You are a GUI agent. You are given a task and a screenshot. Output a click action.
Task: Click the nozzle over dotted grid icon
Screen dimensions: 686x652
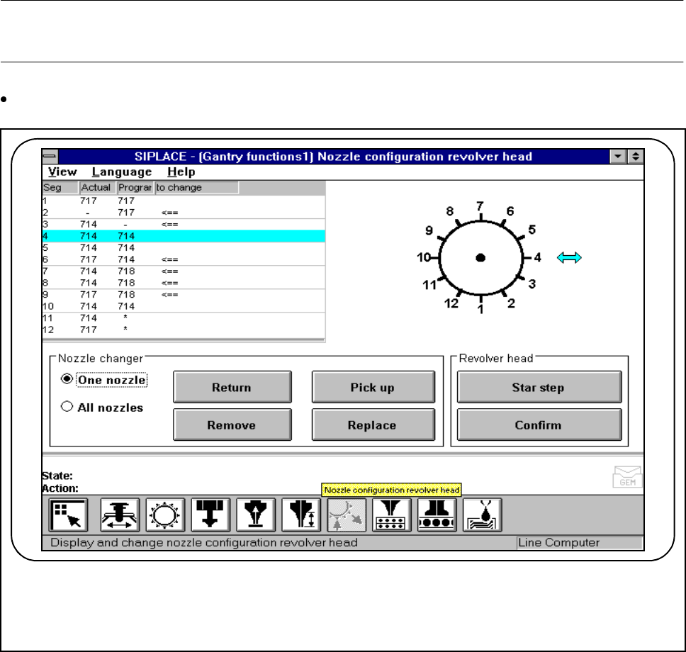coord(392,515)
